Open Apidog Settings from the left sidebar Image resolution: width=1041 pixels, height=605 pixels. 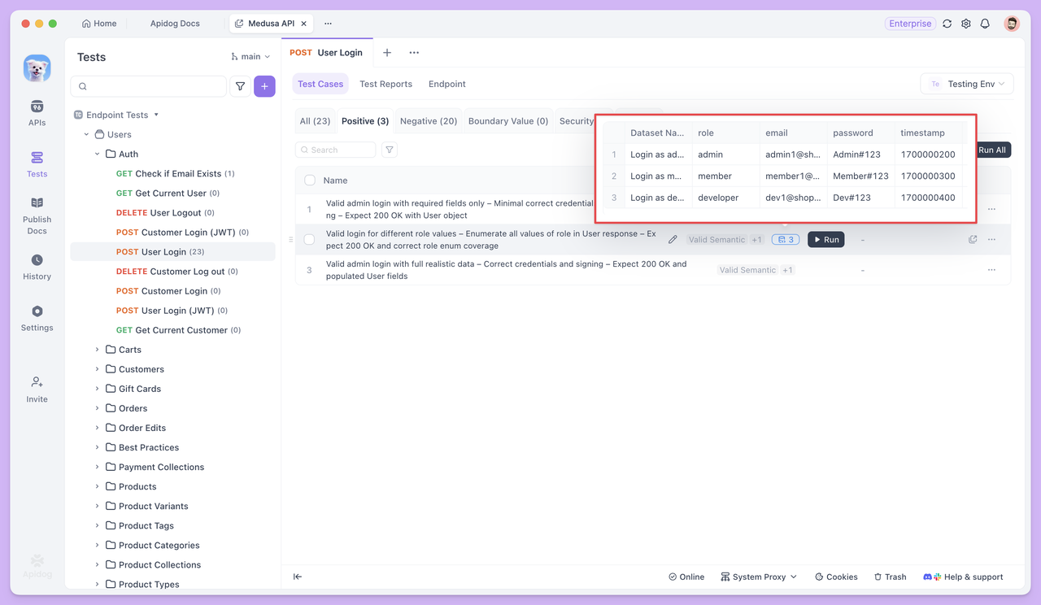(x=37, y=317)
